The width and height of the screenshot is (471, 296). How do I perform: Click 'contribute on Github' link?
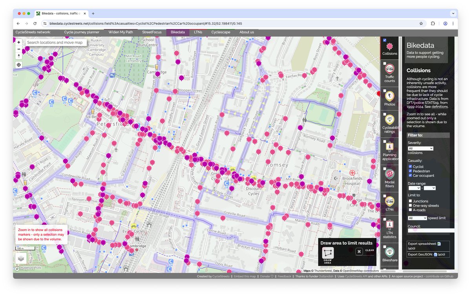click(x=439, y=276)
